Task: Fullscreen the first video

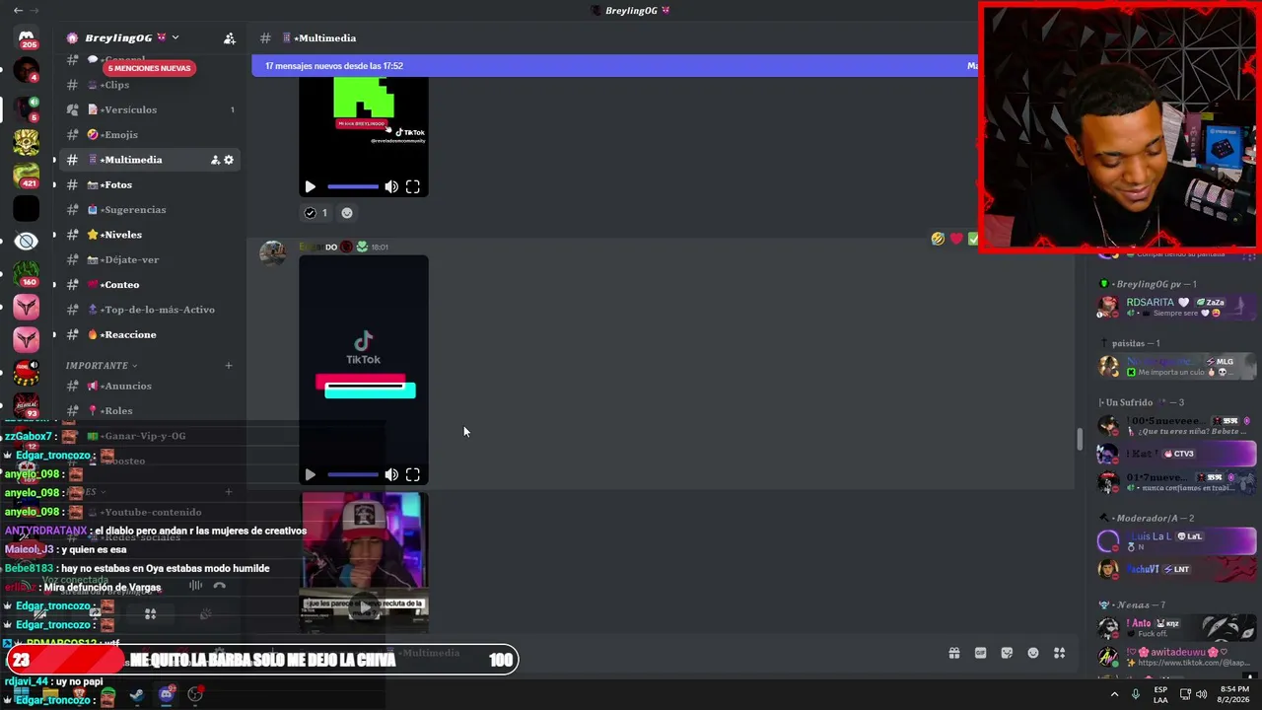Action: tap(413, 186)
